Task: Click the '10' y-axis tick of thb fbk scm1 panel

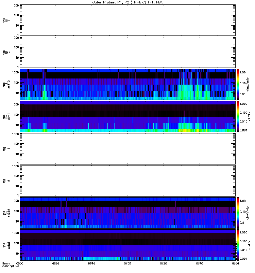Action: pyautogui.click(x=17, y=125)
